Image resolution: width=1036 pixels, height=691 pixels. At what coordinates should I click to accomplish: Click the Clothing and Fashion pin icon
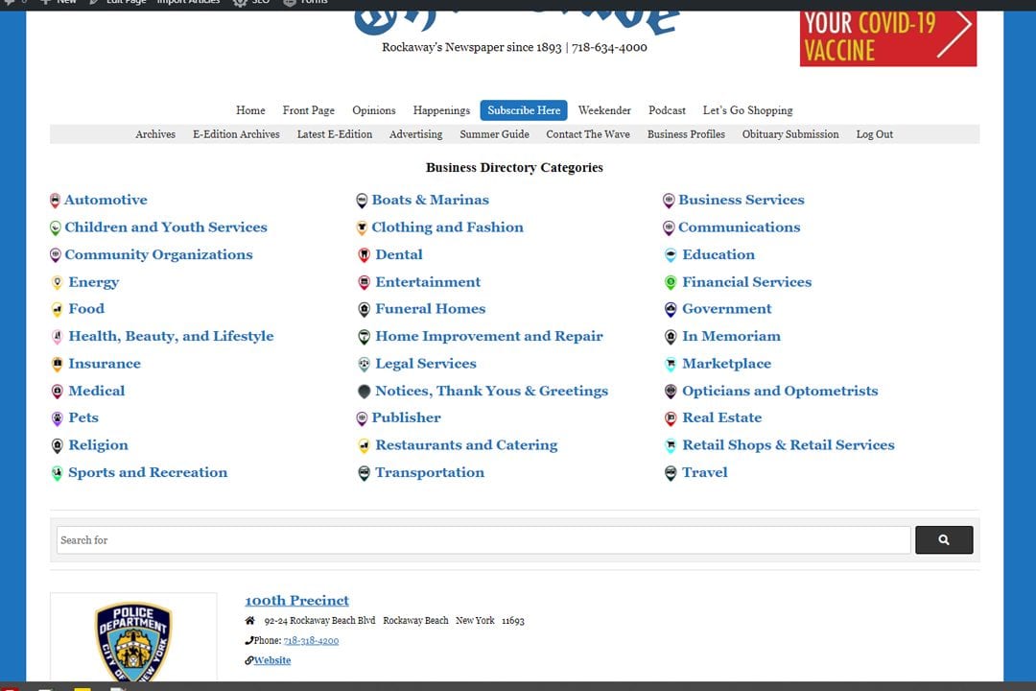click(x=362, y=228)
